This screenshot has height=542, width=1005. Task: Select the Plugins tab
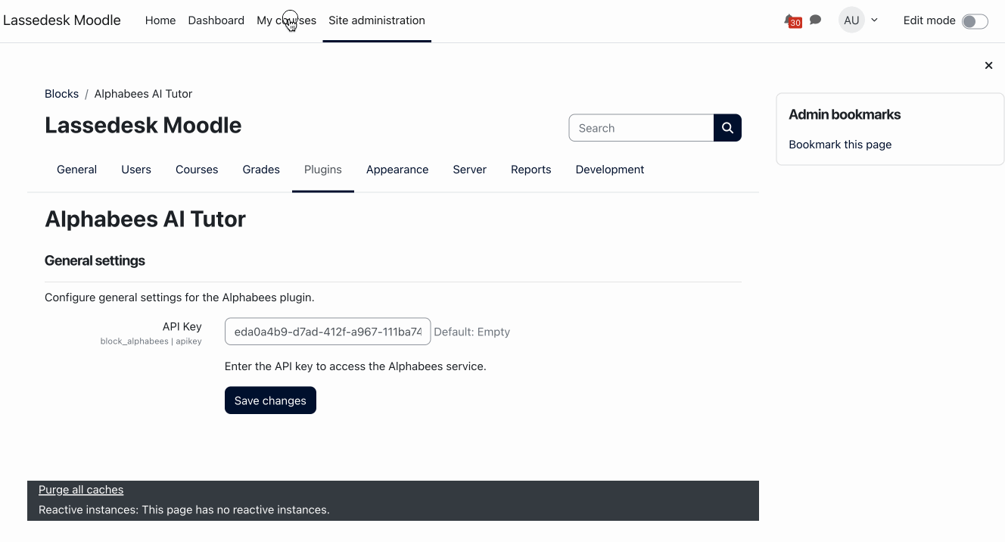323,170
